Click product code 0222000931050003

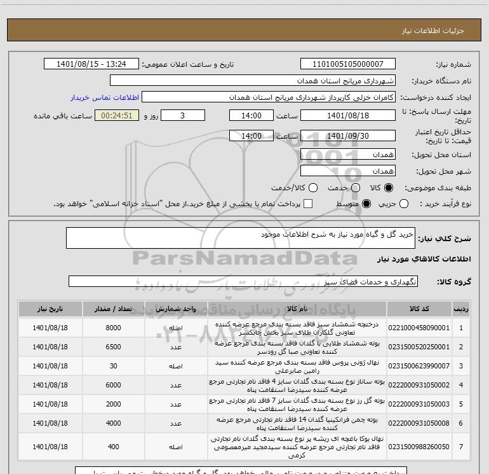419,404
